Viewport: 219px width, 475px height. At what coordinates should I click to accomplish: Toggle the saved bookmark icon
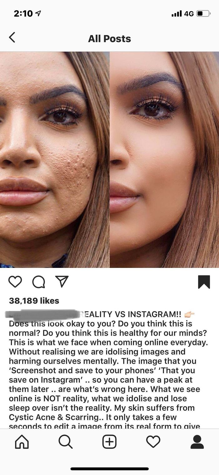[204, 282]
